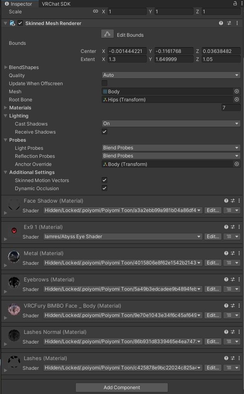Viewport: 244px width, 394px height.
Task: Click Edit button for Eyebrows shader
Action: (213, 289)
